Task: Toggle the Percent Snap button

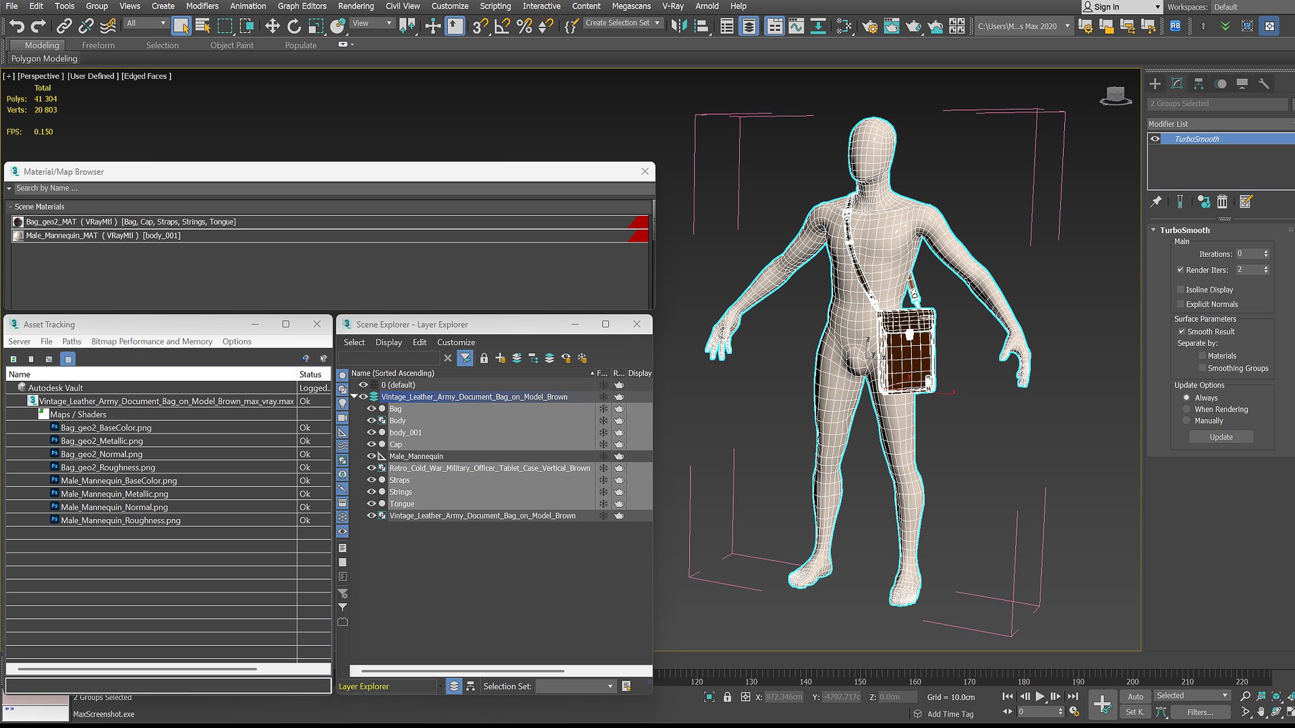Action: (x=524, y=26)
